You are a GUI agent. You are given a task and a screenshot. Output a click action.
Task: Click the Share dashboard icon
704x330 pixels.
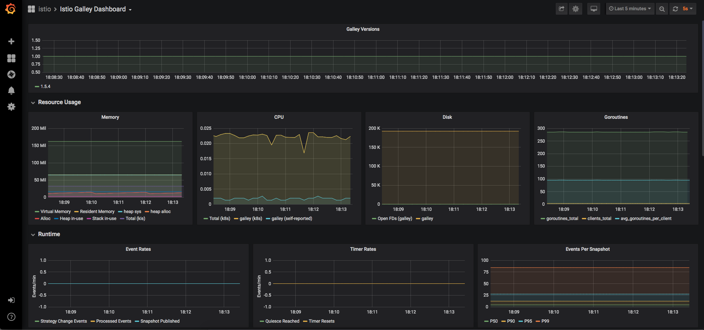(561, 9)
